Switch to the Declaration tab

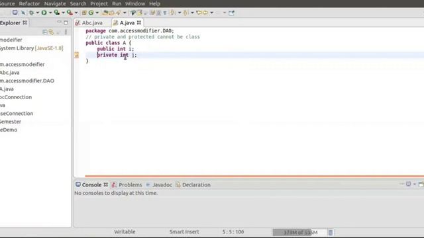[x=193, y=185]
